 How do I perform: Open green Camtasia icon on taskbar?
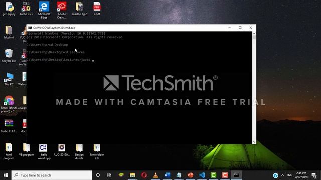tap(213, 175)
